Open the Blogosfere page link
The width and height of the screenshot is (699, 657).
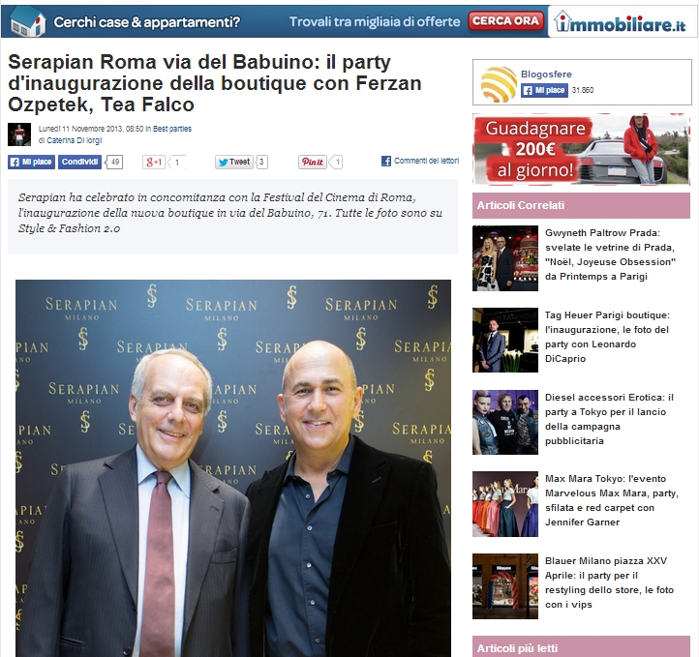pos(546,74)
